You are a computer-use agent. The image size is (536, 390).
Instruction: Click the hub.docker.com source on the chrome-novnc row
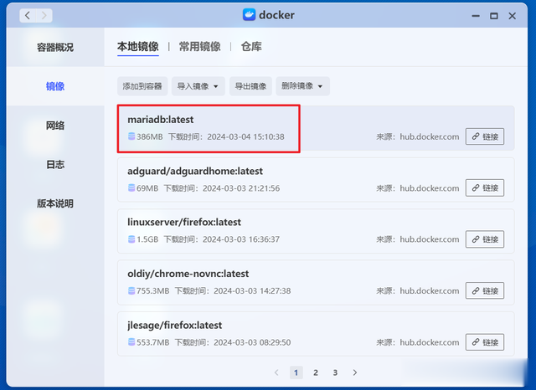point(430,291)
